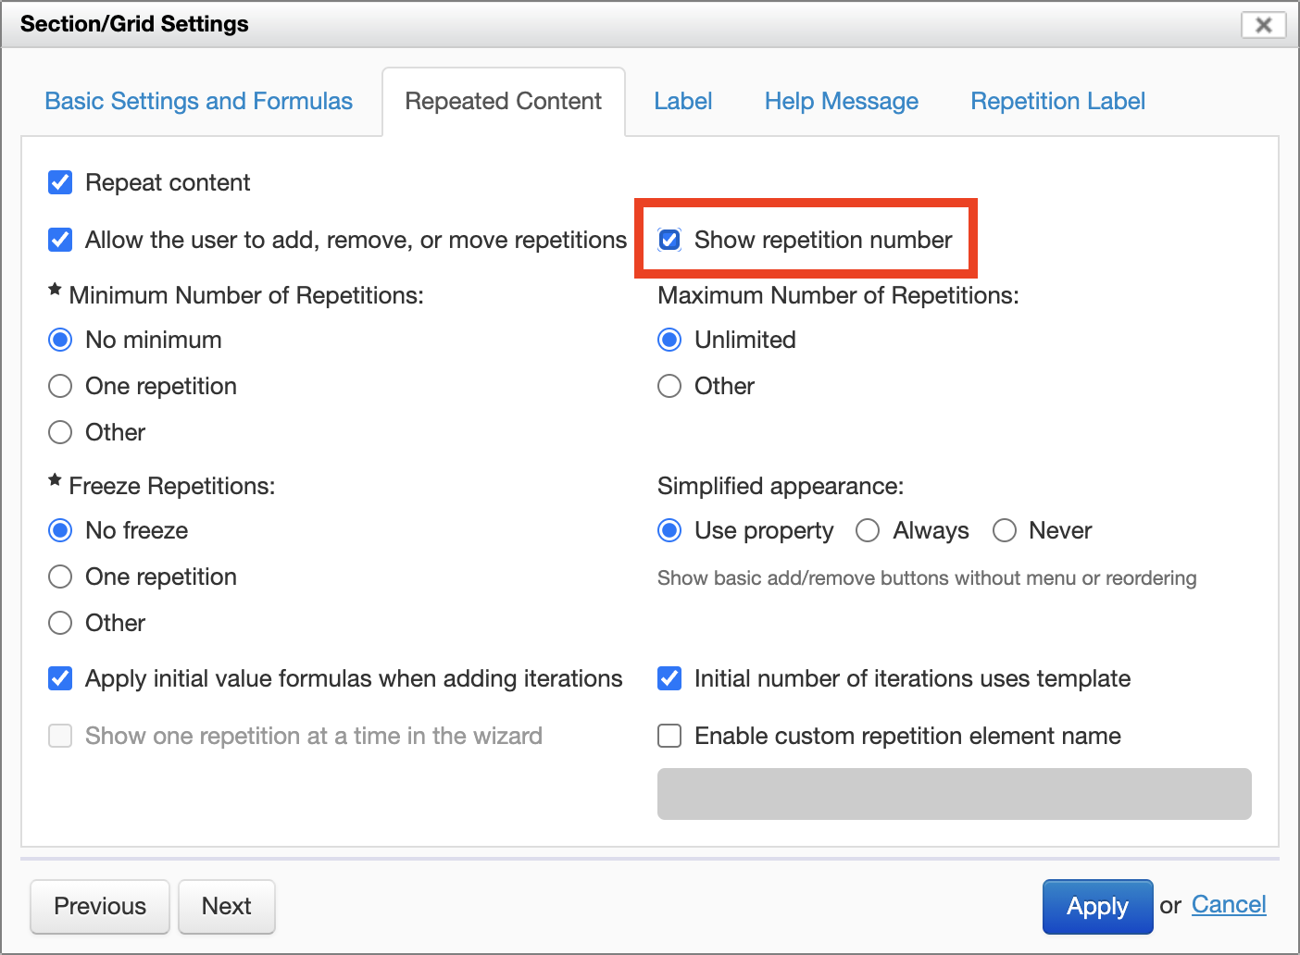
Task: Toggle Apply initial value formulas when adding iterations
Action: pyautogui.click(x=60, y=678)
